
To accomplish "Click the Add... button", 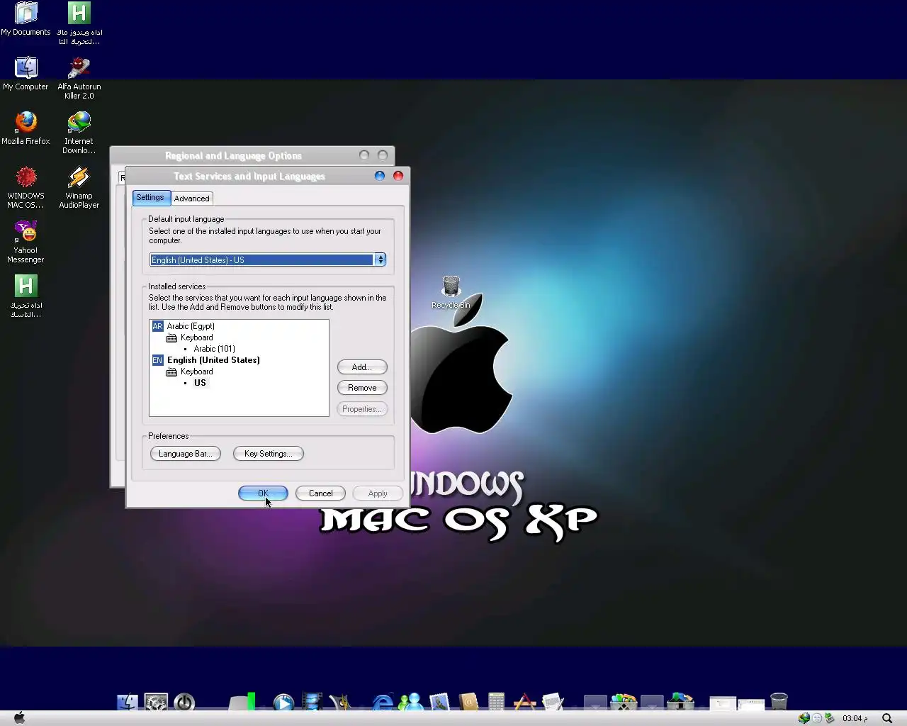I will [362, 367].
